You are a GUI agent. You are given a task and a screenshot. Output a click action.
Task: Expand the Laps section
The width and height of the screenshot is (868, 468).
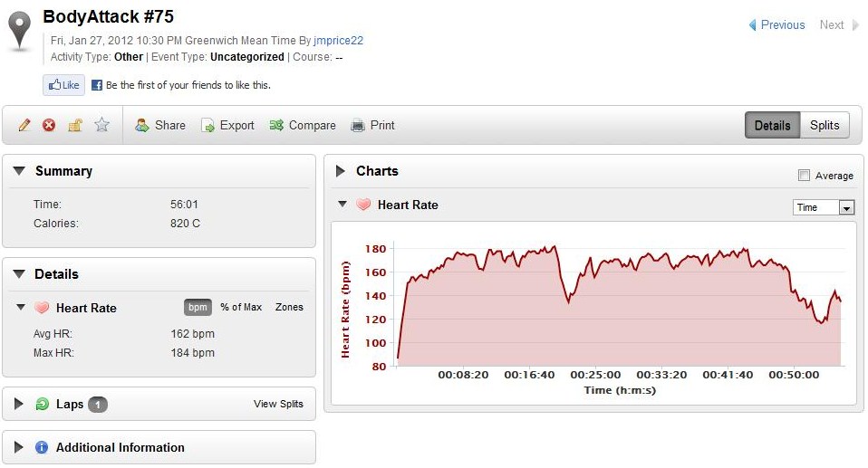tap(20, 404)
